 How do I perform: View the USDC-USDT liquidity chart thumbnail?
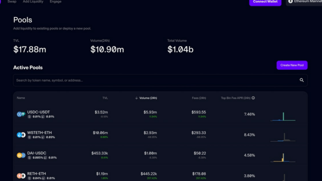tap(283, 116)
